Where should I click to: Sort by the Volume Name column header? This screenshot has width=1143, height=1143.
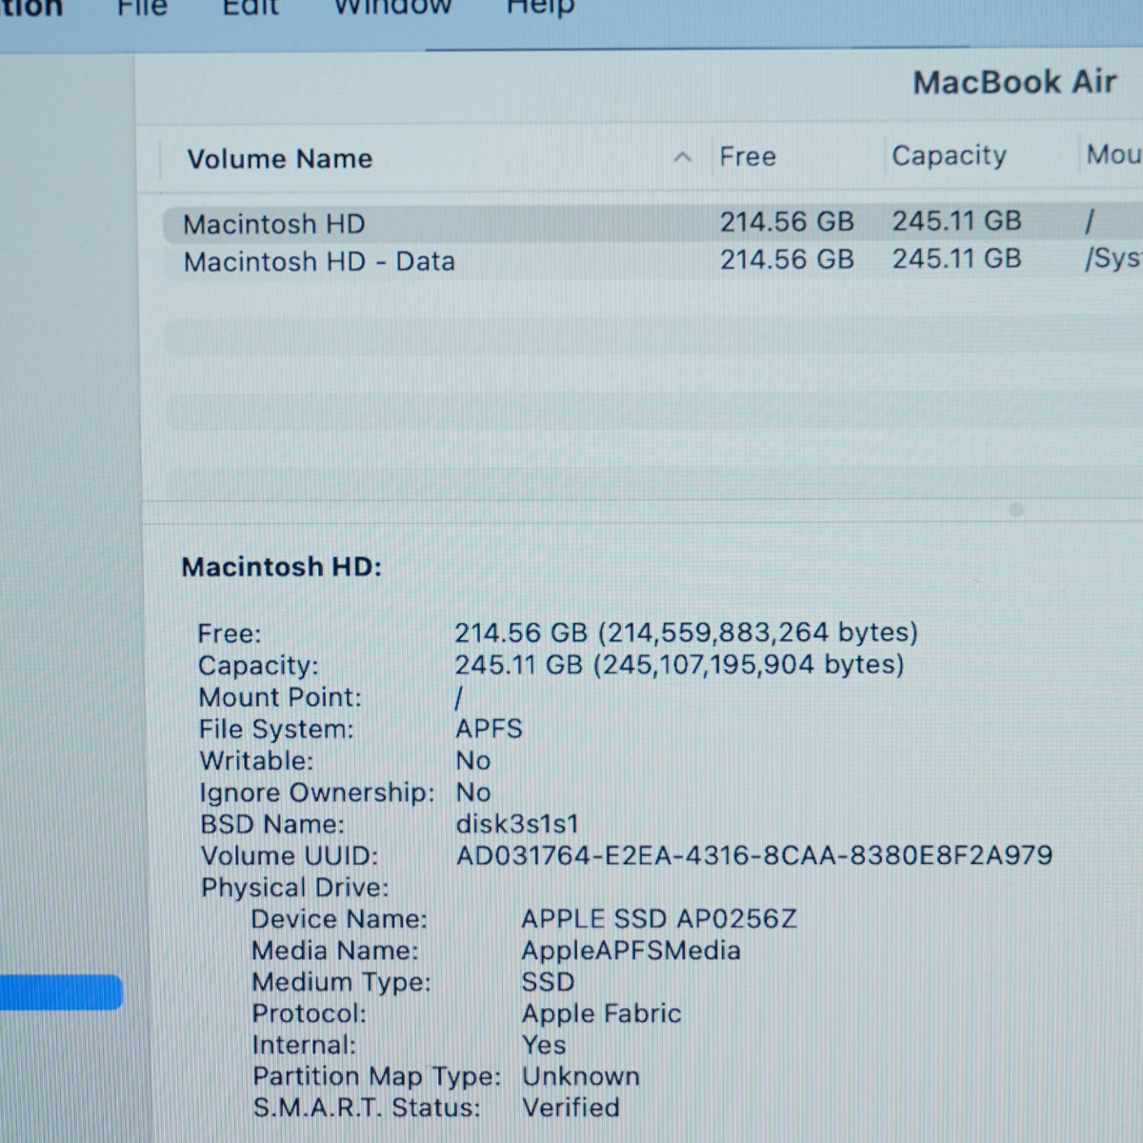tap(279, 158)
